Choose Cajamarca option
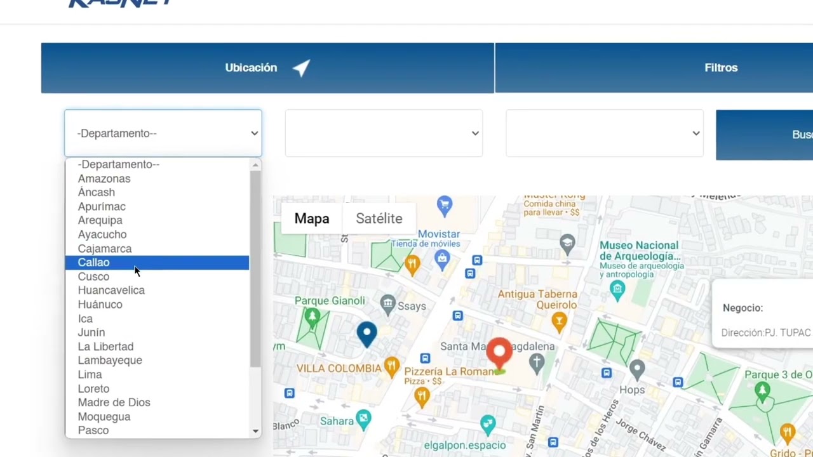 (157, 248)
